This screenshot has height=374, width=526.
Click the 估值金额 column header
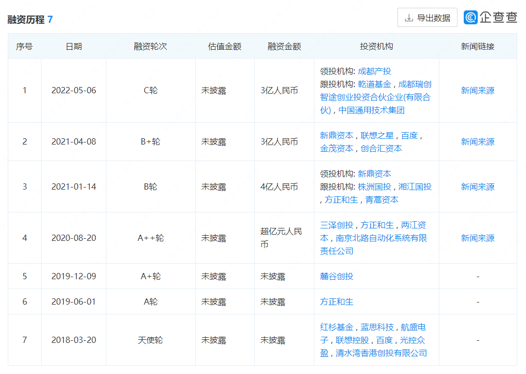[225, 46]
